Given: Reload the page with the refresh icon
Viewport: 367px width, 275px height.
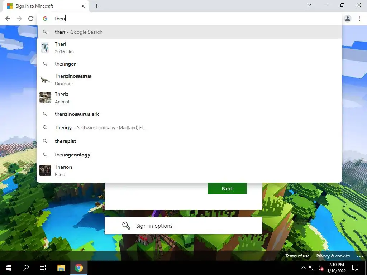Looking at the screenshot, I should 31,19.
